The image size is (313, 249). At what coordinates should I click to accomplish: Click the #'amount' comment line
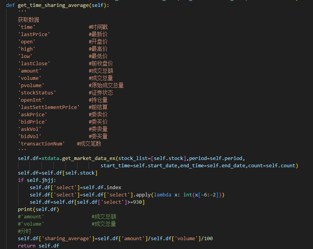67,217
